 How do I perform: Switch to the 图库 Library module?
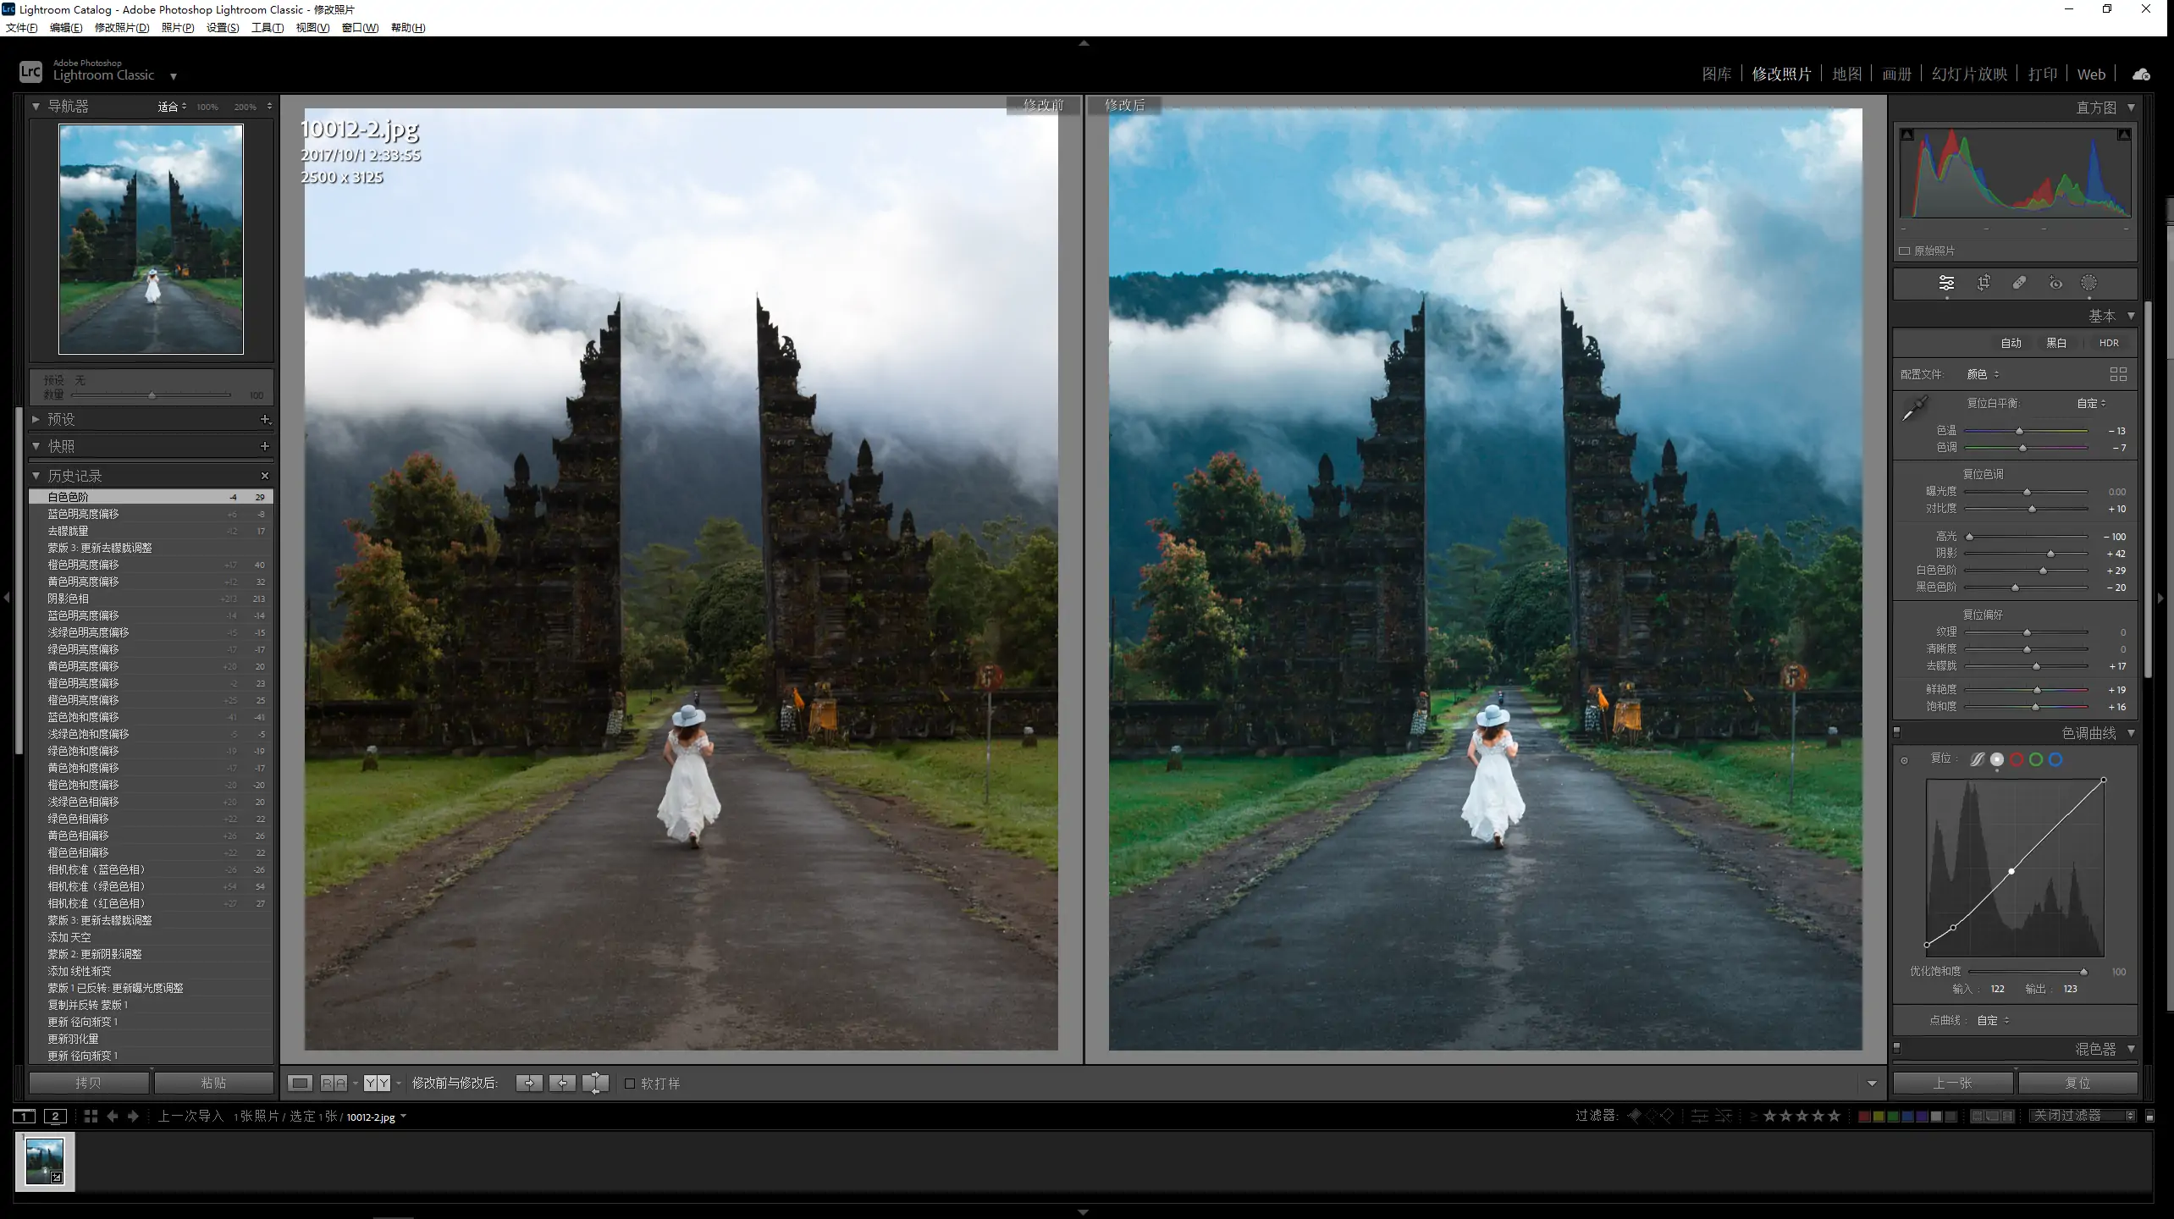pos(1716,74)
